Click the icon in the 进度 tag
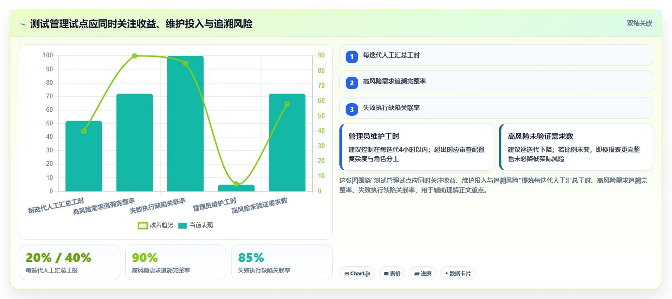The width and height of the screenshot is (672, 299). [417, 273]
